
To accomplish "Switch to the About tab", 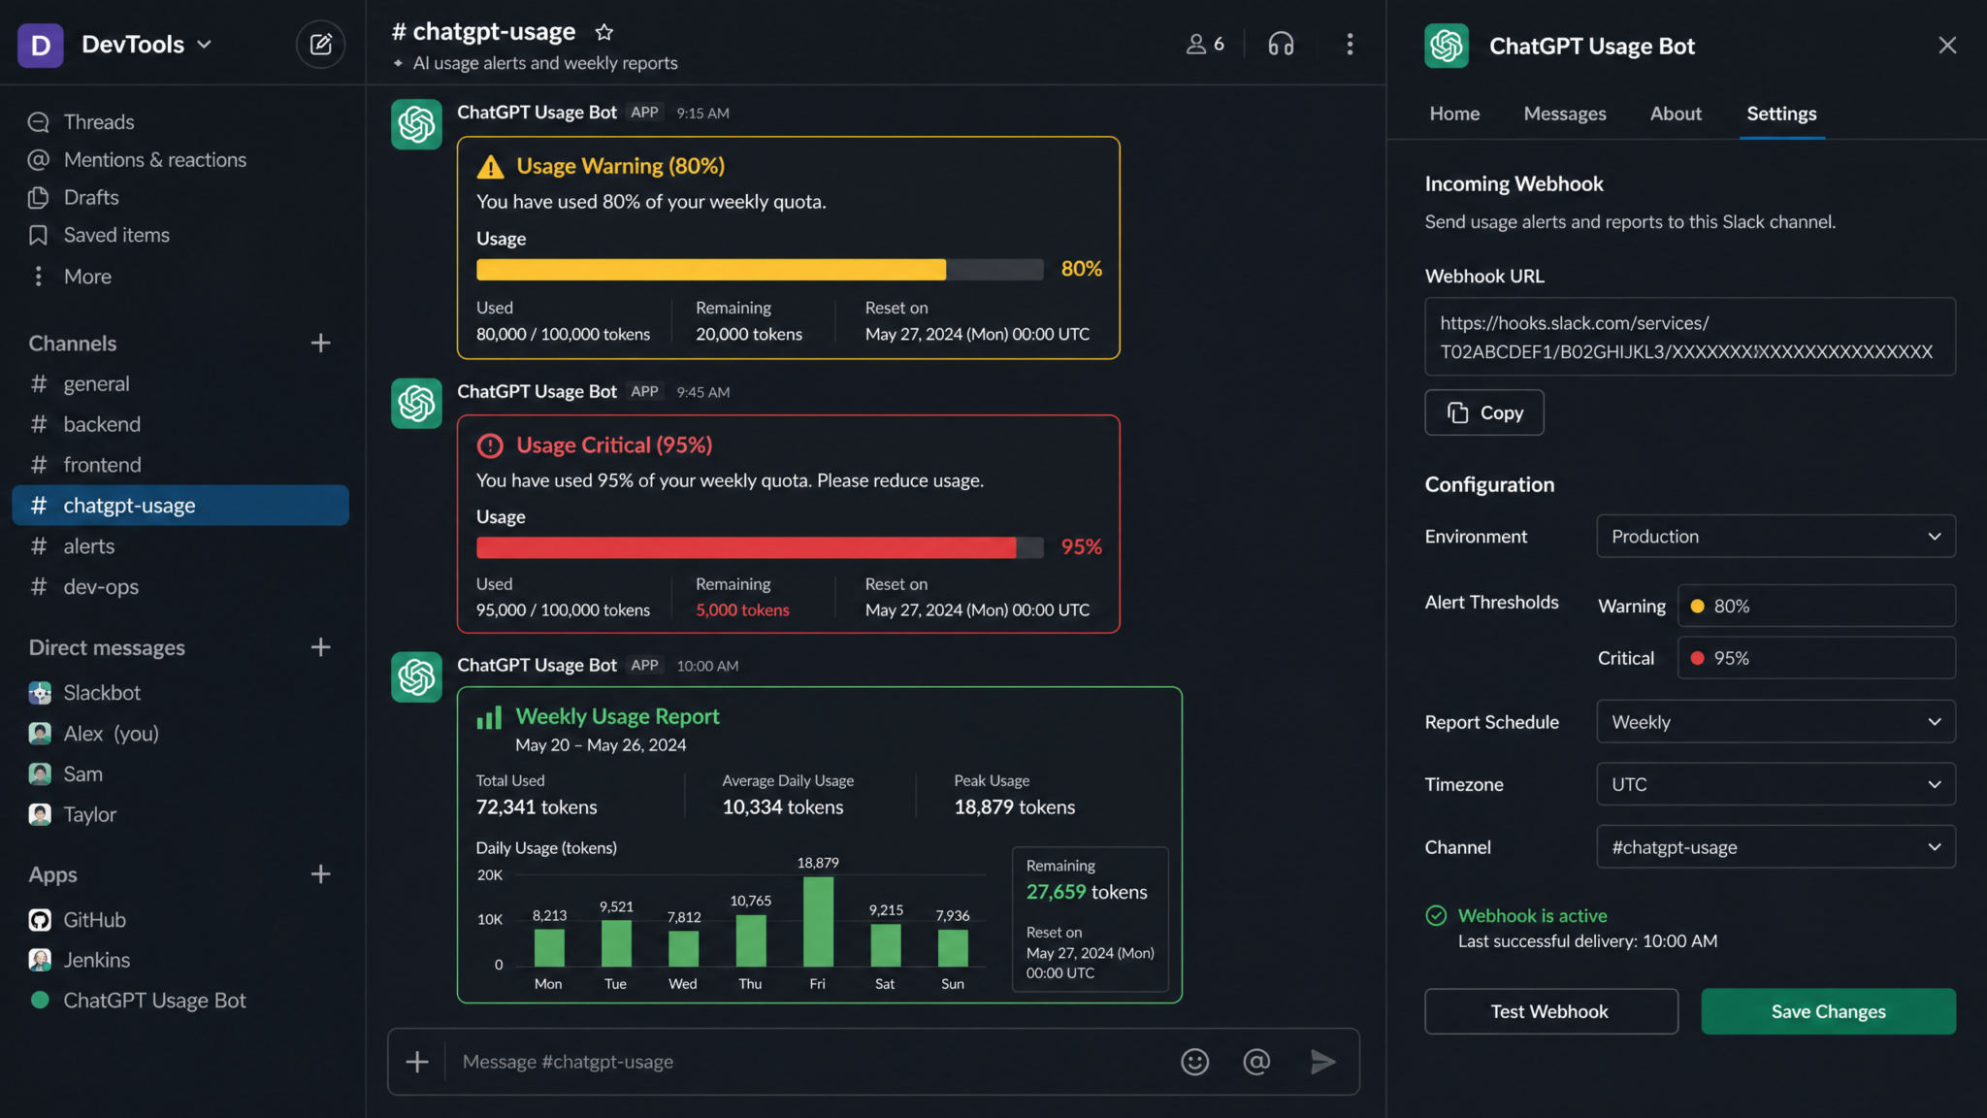I will [x=1676, y=114].
